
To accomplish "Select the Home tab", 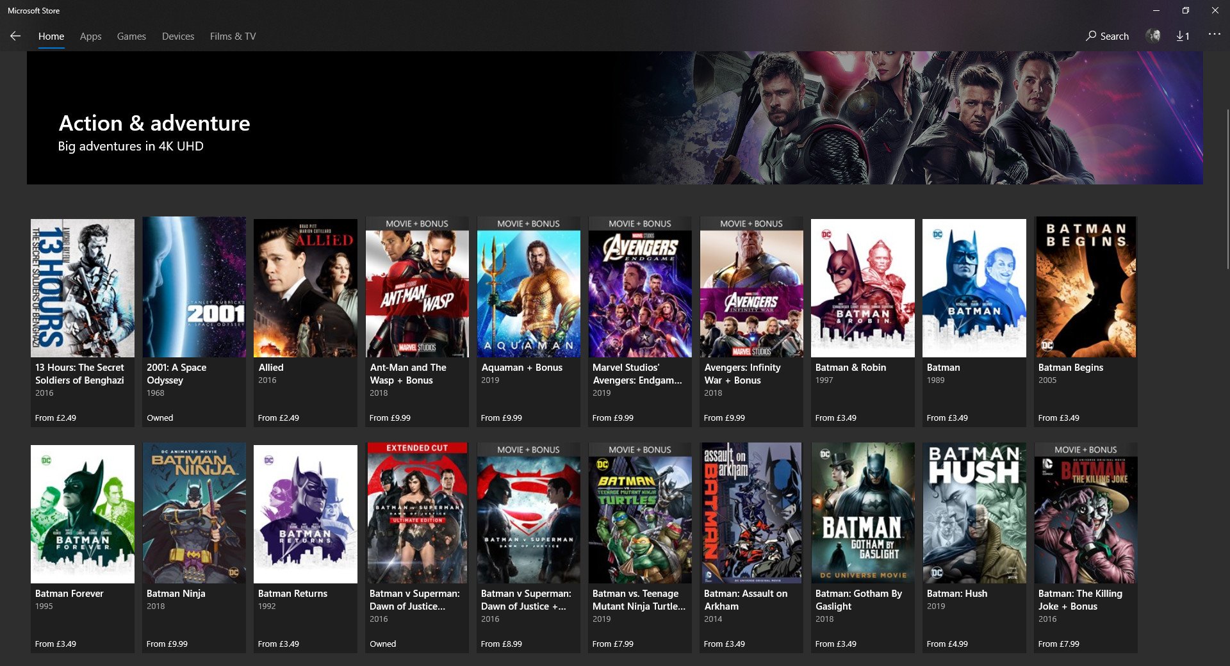I will (x=51, y=37).
